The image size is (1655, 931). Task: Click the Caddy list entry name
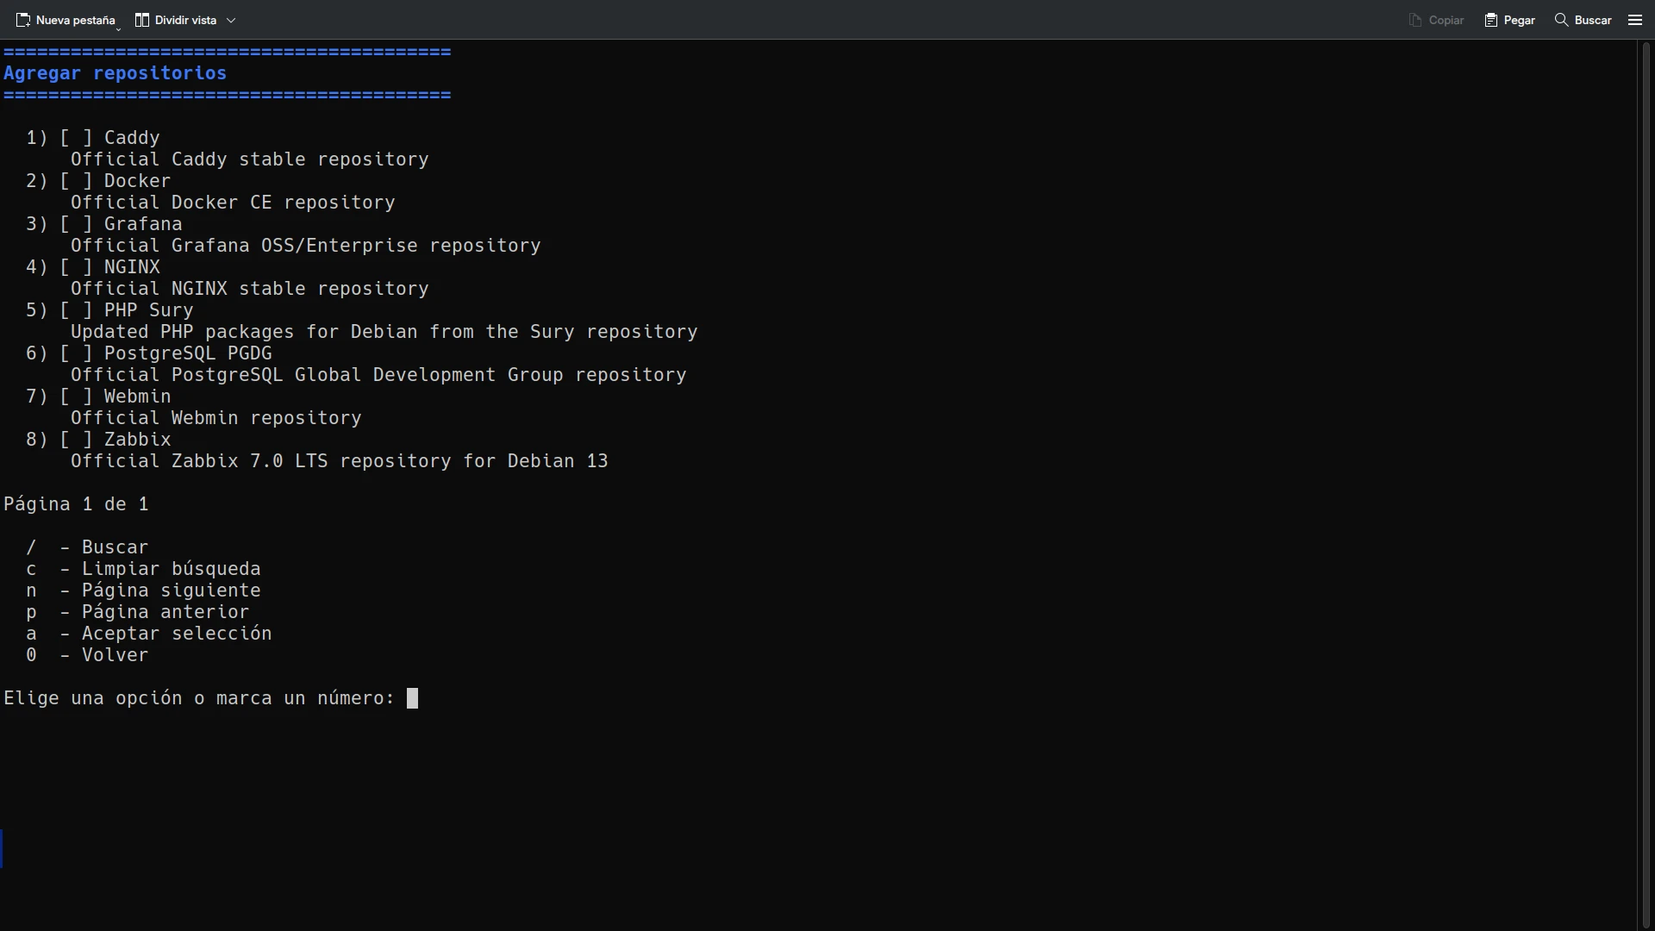point(132,138)
